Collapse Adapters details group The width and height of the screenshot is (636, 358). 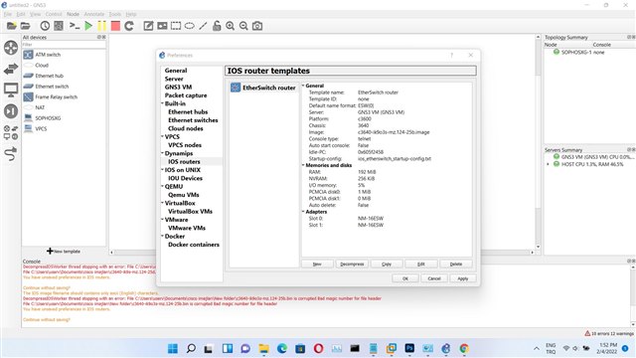pyautogui.click(x=303, y=212)
